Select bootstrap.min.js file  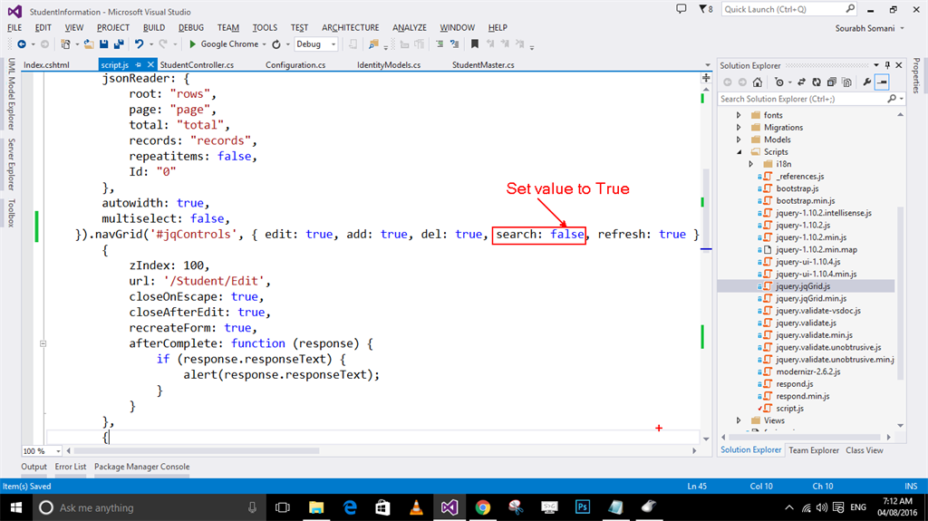point(805,201)
